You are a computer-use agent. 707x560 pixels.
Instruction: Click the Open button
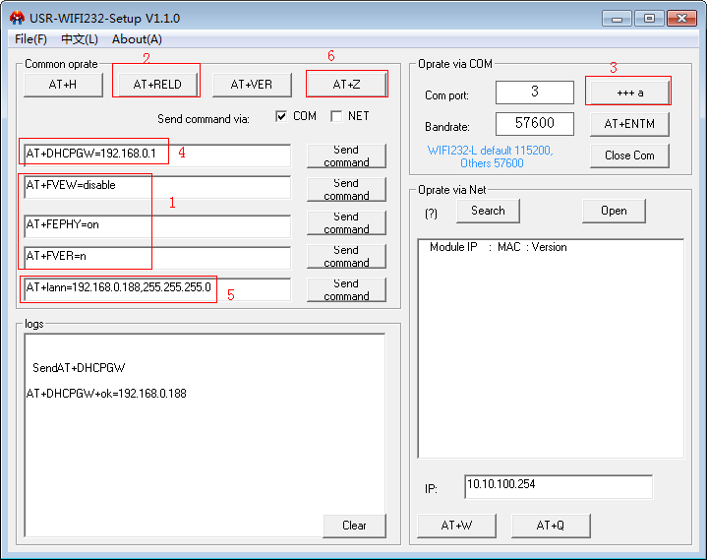coord(614,211)
